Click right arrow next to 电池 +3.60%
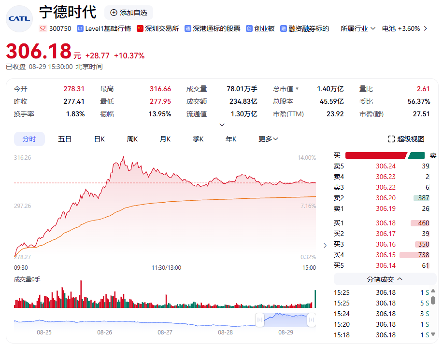Viewport: 443px width, 346px height. point(425,28)
